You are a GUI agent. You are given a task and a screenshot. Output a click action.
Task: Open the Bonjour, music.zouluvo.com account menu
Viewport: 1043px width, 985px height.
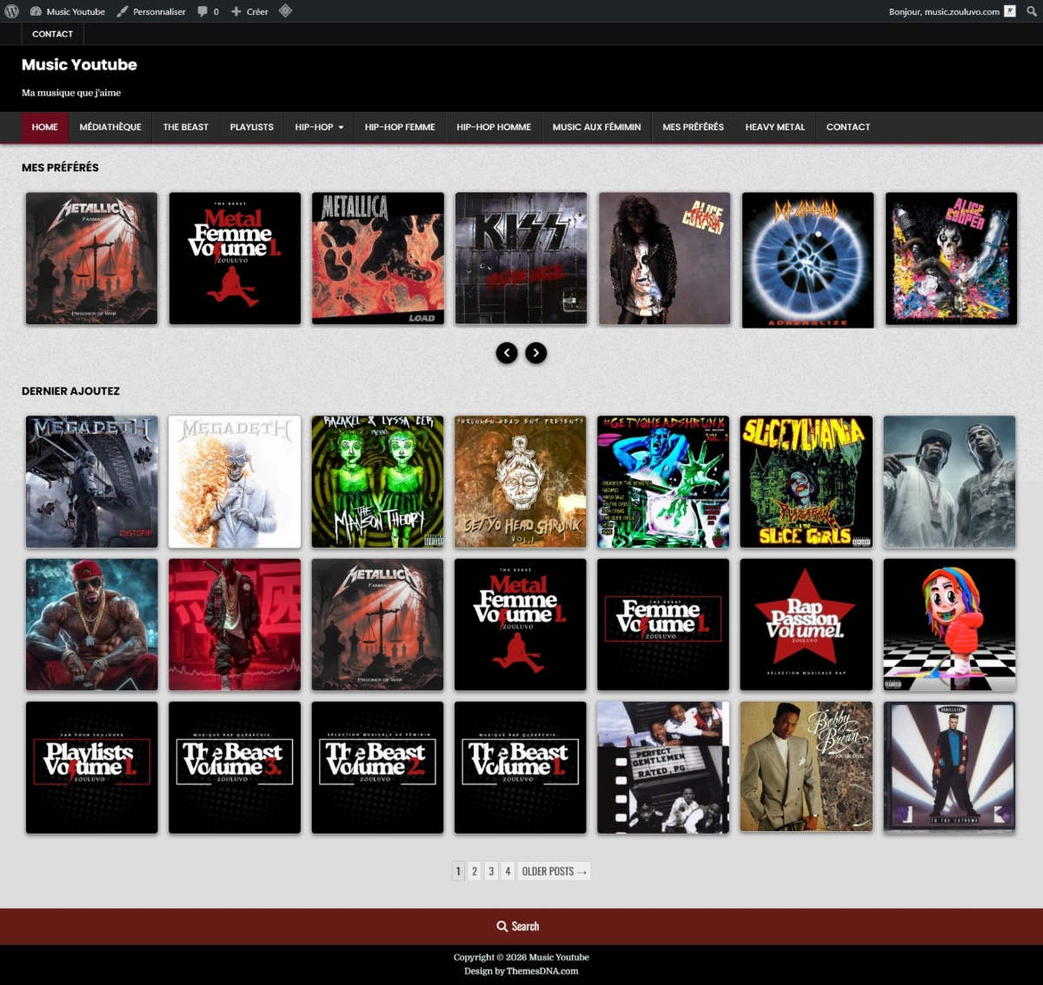tap(952, 11)
